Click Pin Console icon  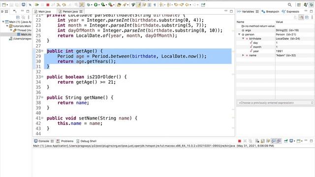[285, 141]
